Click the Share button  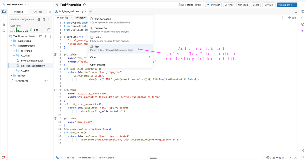pos(256,5)
